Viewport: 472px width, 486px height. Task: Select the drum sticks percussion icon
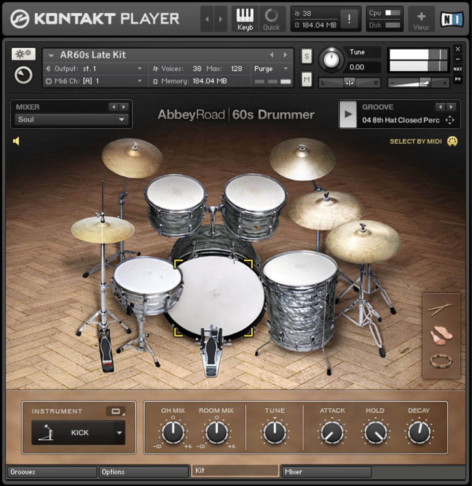pos(440,309)
